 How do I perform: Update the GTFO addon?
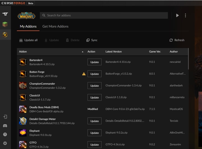coord(95,145)
